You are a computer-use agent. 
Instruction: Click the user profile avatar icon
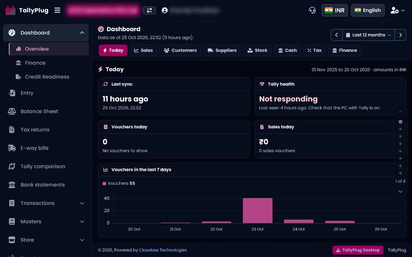point(165,10)
